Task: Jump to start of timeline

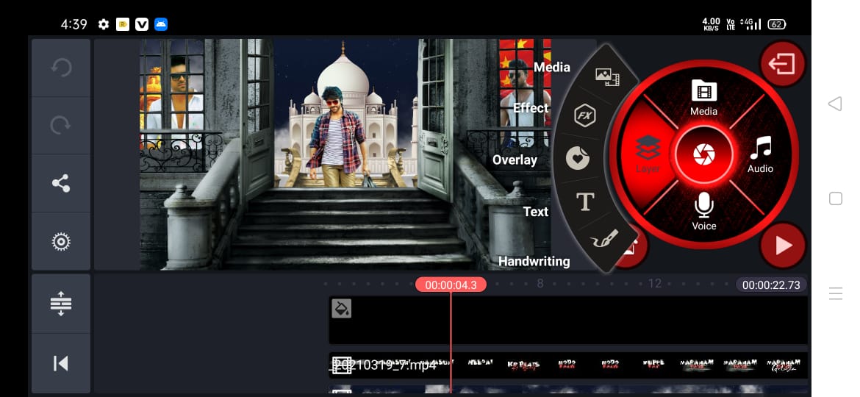Action: pyautogui.click(x=61, y=363)
